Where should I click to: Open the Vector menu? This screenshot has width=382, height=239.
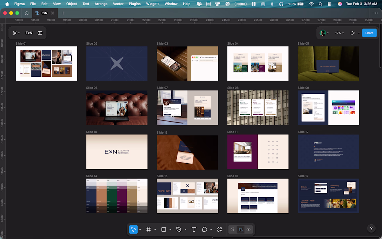(118, 4)
